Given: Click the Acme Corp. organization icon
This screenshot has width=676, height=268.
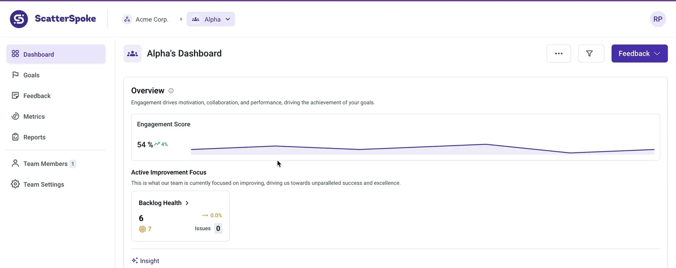Looking at the screenshot, I should [x=127, y=19].
